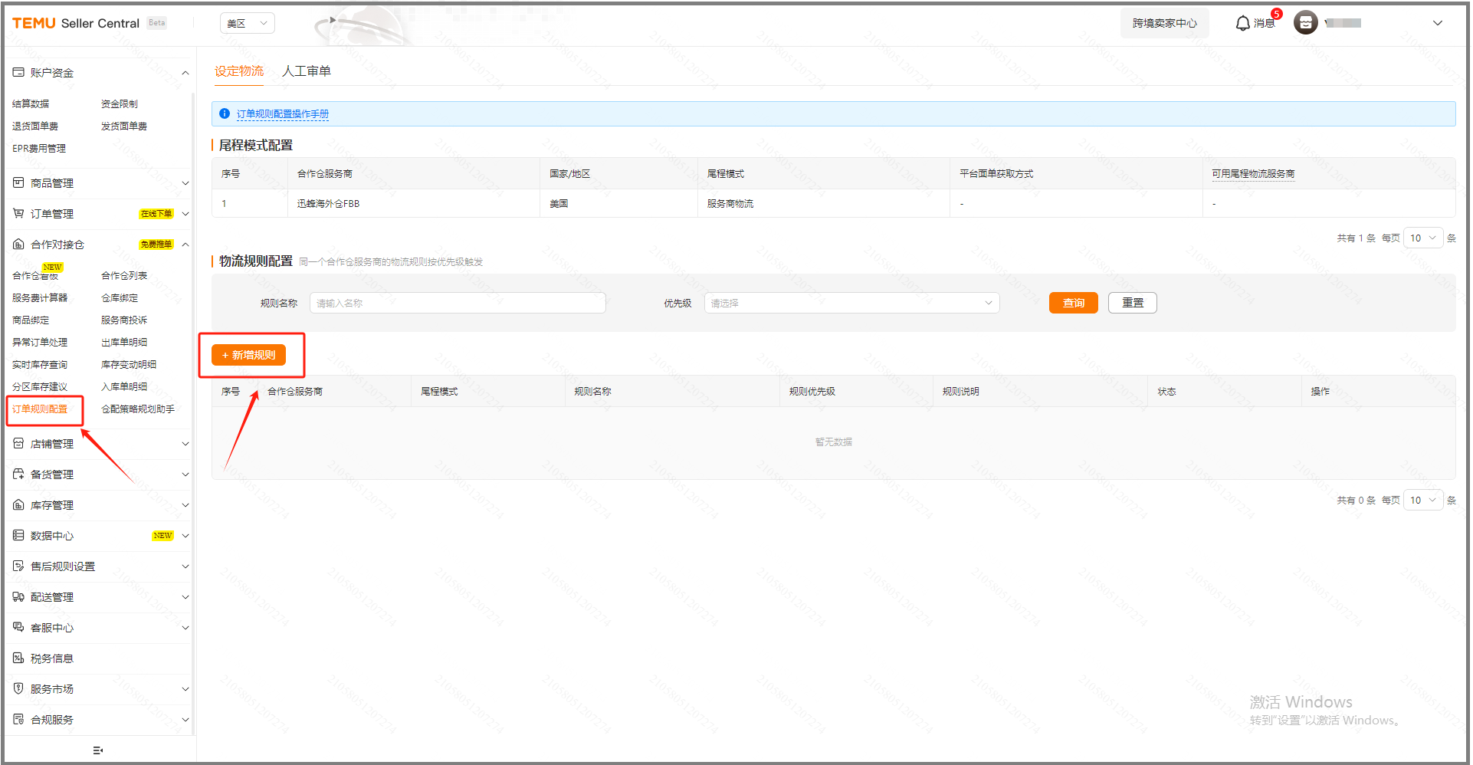Select 订单规则配置 in the sidebar

(40, 409)
